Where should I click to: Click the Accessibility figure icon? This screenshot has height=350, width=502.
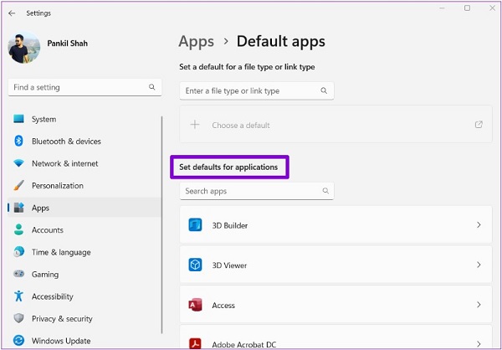[x=18, y=296]
